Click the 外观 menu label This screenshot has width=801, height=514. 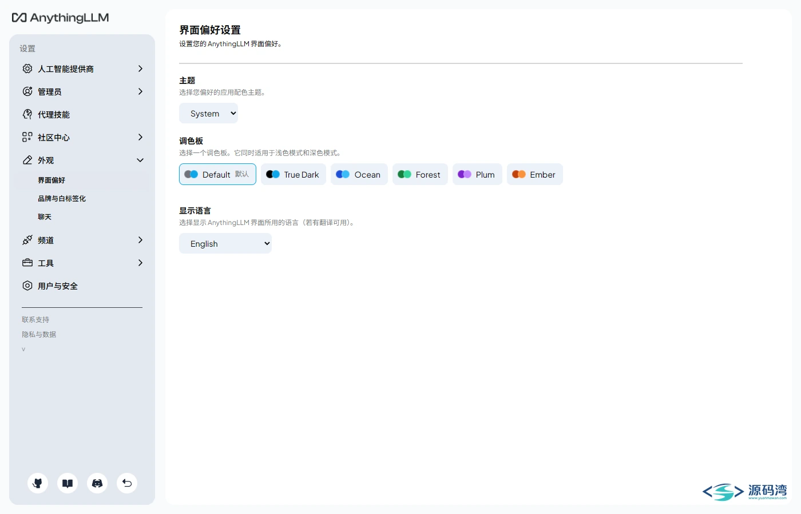point(46,160)
